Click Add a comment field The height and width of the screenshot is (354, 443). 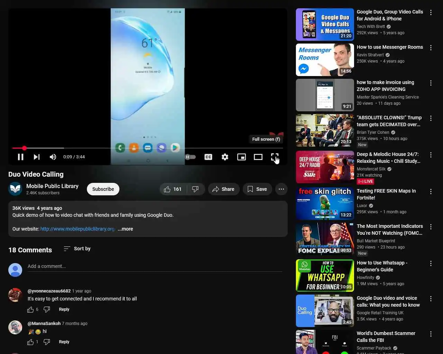(155, 266)
